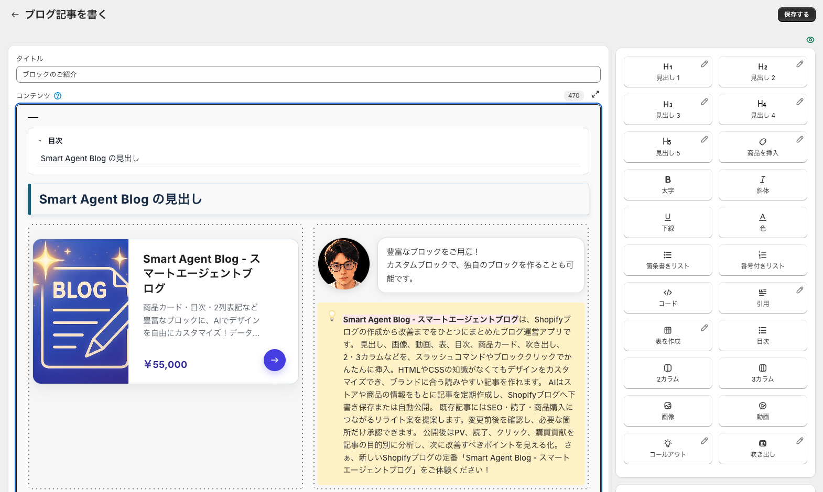Edit the 見出し 2 style pencil icon
Viewport: 823px width, 492px height.
800,64
